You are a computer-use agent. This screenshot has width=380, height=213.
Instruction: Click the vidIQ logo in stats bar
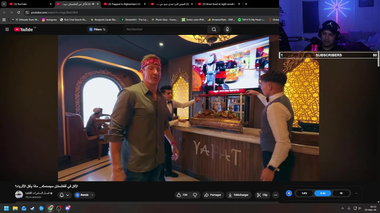tap(289, 193)
